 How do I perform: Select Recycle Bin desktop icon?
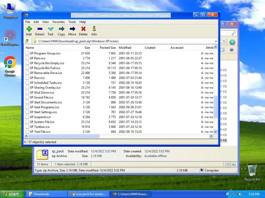[x=252, y=173]
